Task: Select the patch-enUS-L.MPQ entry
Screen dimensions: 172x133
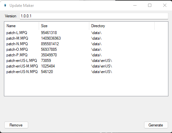Action: click(22, 61)
